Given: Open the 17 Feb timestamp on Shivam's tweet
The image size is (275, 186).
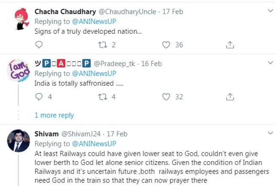Looking at the screenshot, I should tap(116, 134).
